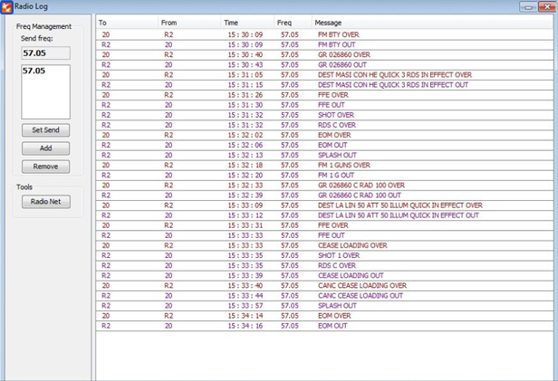Select the RDS C OVER row at 15:33:35
This screenshot has width=558, height=381.
[x=324, y=265]
